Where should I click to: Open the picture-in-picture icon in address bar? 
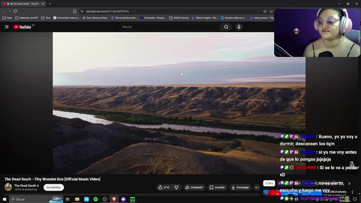click(265, 11)
